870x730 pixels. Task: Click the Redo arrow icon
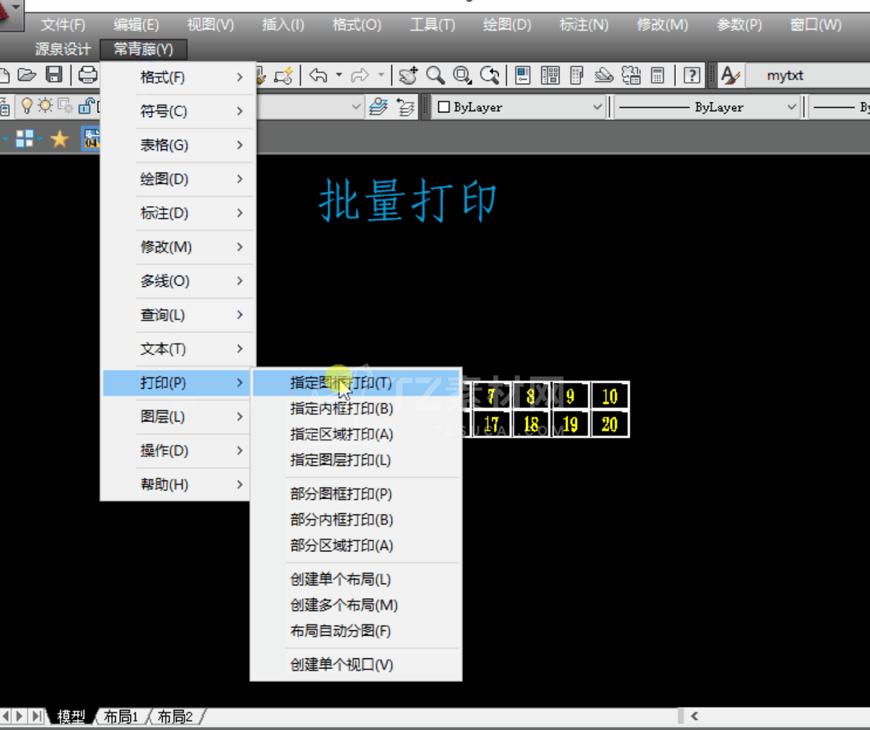tap(360, 75)
